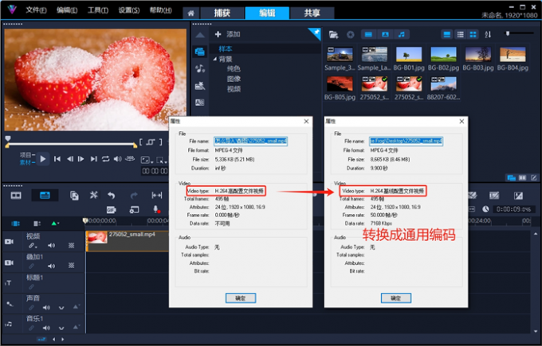This screenshot has width=542, height=346.
Task: Expand the 声音 track options chevron
Action: [61, 308]
